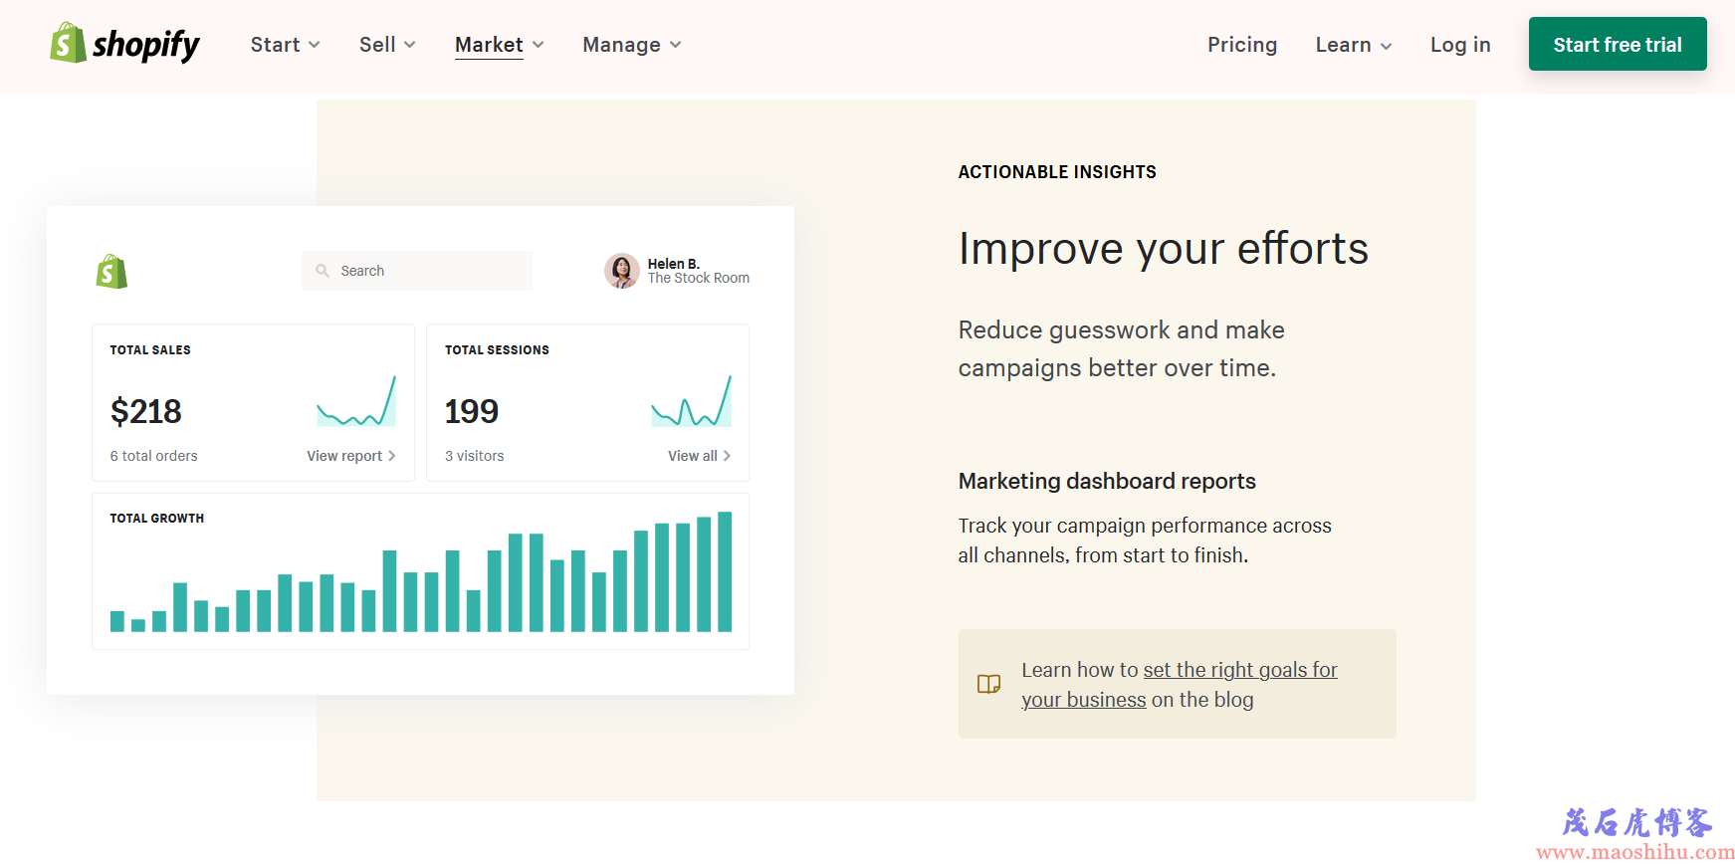1735x864 pixels.
Task: Go to the Pricing page
Action: click(x=1242, y=45)
